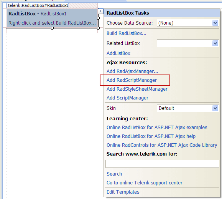The image size is (222, 199).
Task: Click the Choose Data Source: label
Action: click(130, 23)
